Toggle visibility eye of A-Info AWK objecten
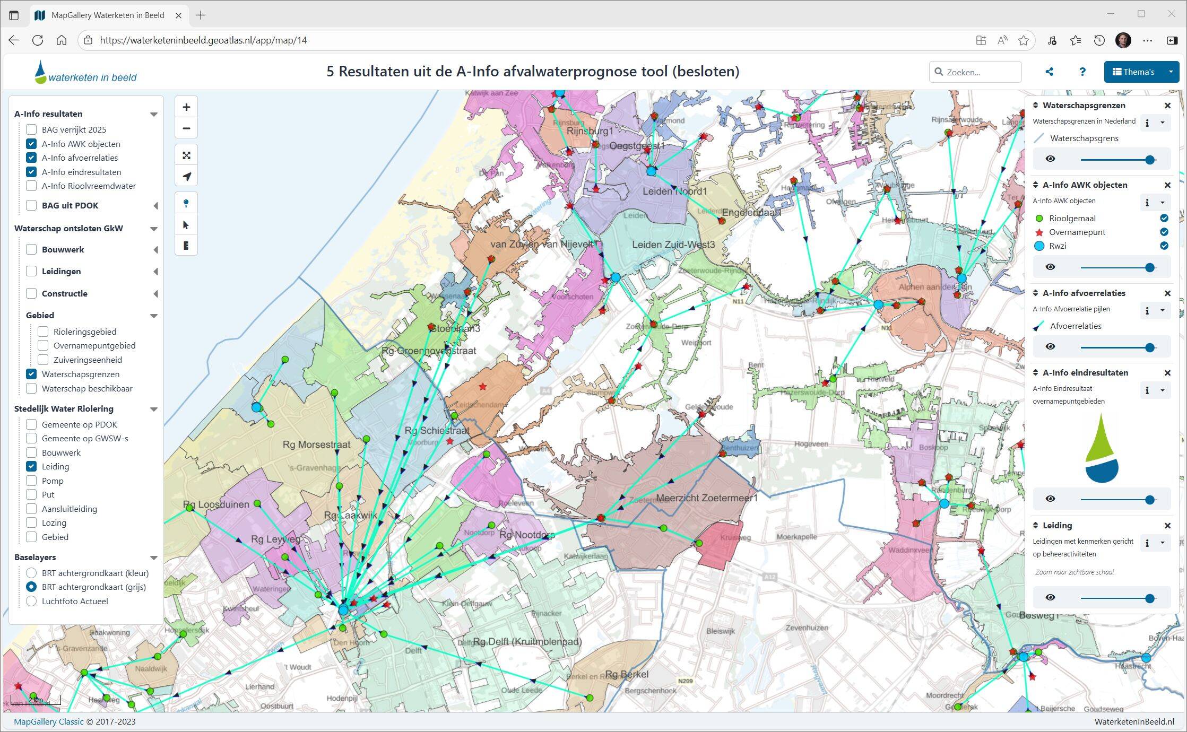 pyautogui.click(x=1050, y=267)
